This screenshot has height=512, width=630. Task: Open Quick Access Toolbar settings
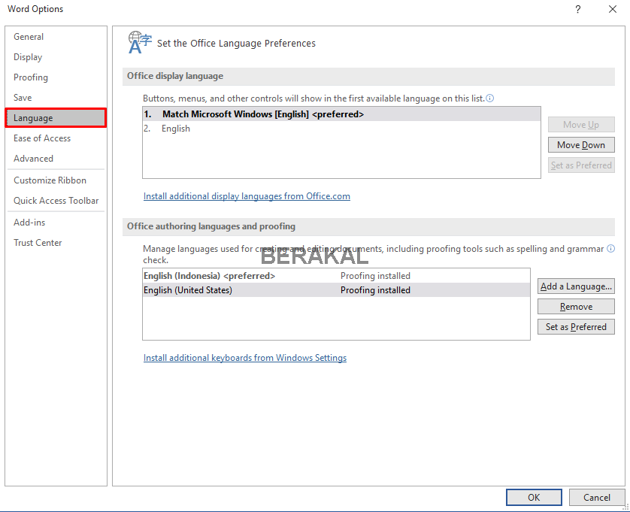point(56,201)
